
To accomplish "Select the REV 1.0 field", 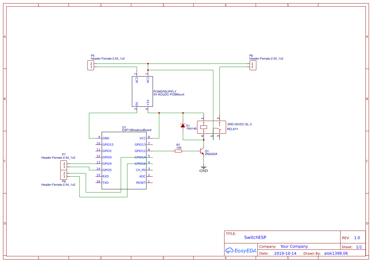I will click(356, 237).
